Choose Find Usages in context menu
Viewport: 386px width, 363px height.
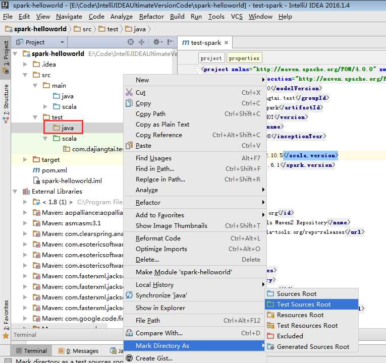point(195,158)
